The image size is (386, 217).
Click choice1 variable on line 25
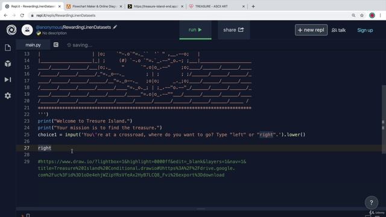click(47, 134)
